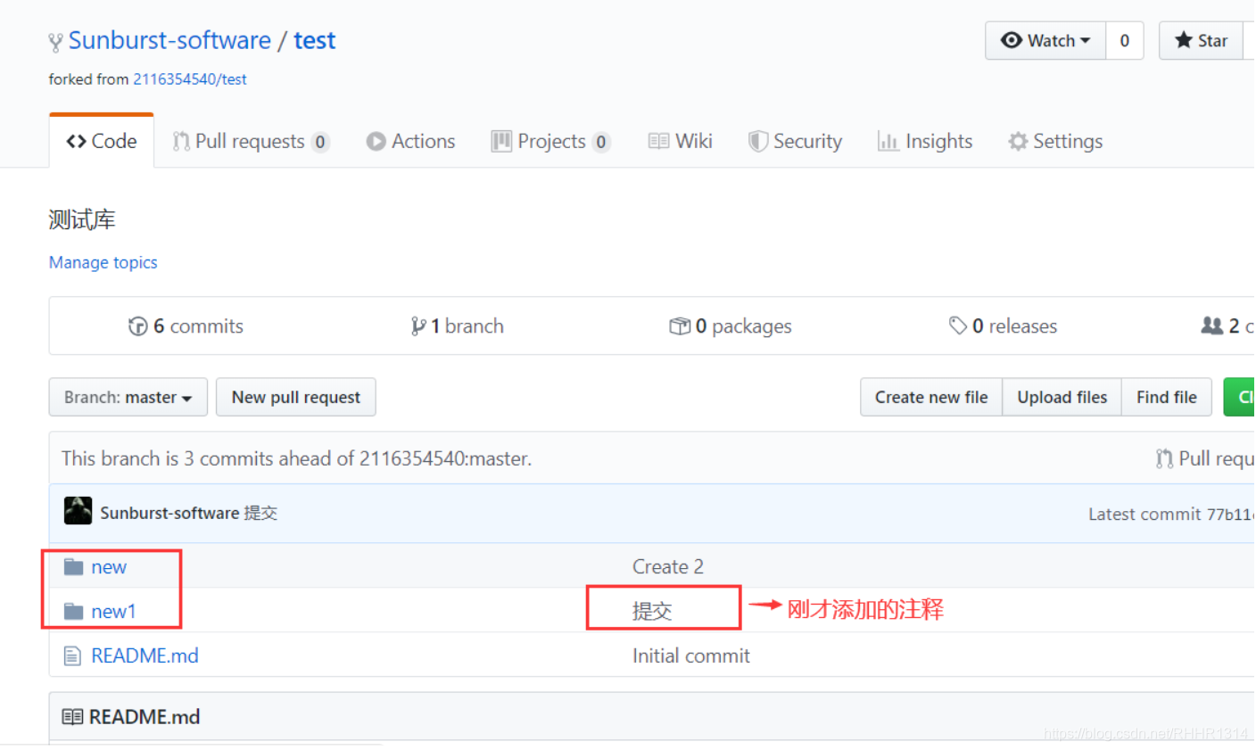Open the Sunburst-software owner link
The width and height of the screenshot is (1256, 750).
click(x=169, y=40)
